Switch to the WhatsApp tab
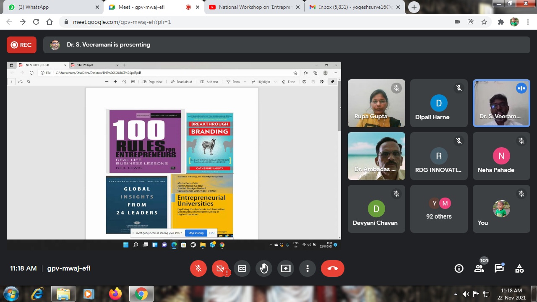 click(x=50, y=7)
